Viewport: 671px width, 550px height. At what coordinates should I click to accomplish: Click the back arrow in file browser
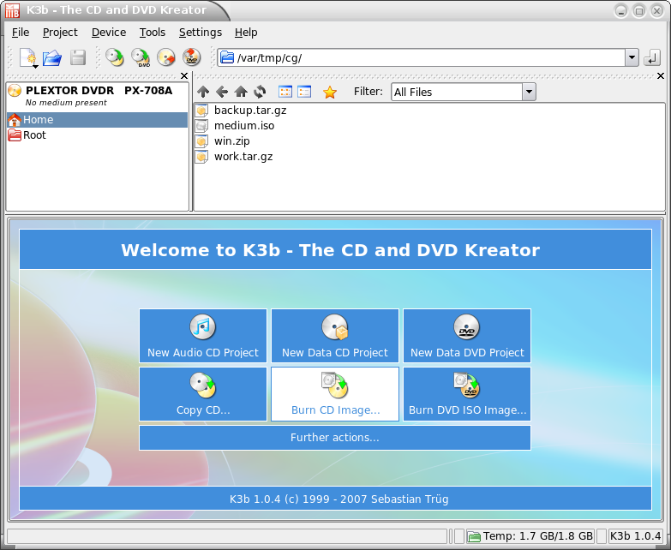click(x=222, y=92)
